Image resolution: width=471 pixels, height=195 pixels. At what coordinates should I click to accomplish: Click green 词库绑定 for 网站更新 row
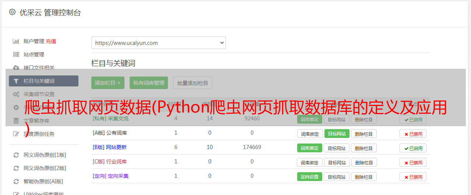(x=310, y=148)
